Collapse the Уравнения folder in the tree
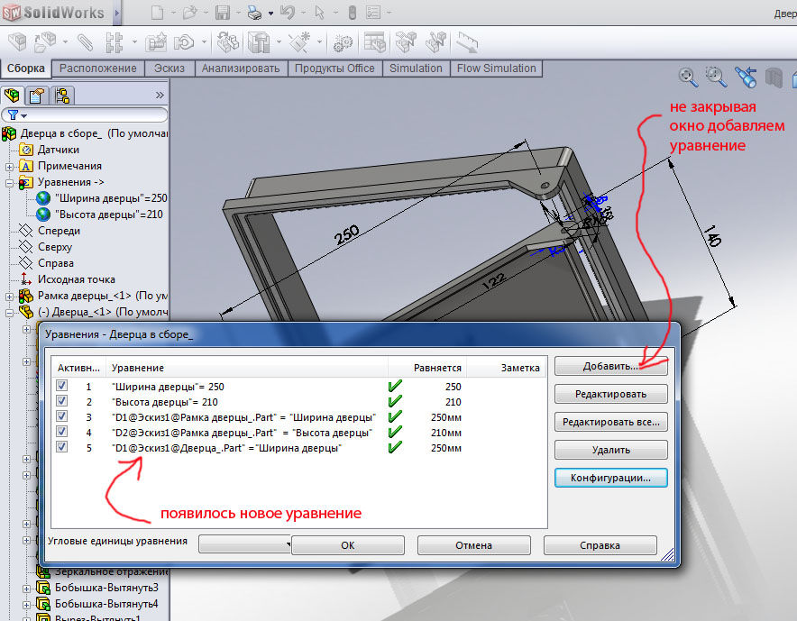The image size is (797, 621). coord(9,182)
